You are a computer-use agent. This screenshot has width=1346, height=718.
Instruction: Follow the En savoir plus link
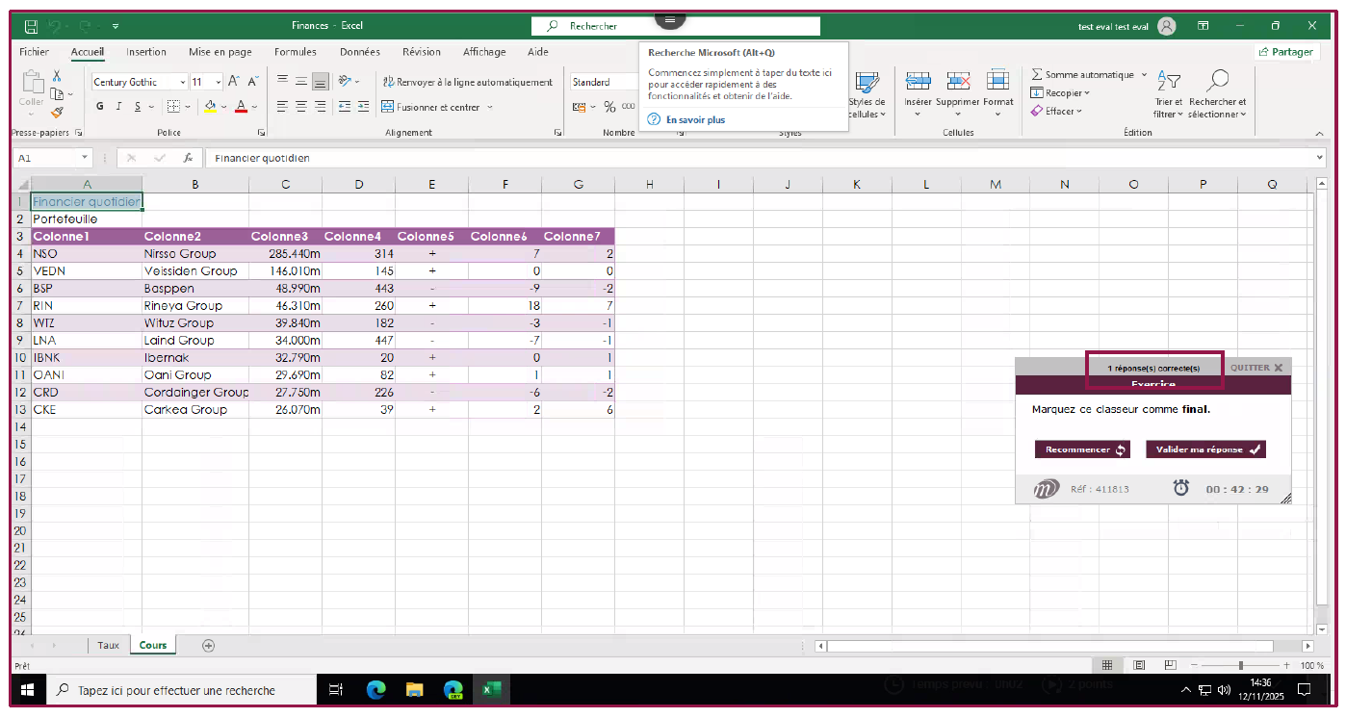tap(695, 120)
